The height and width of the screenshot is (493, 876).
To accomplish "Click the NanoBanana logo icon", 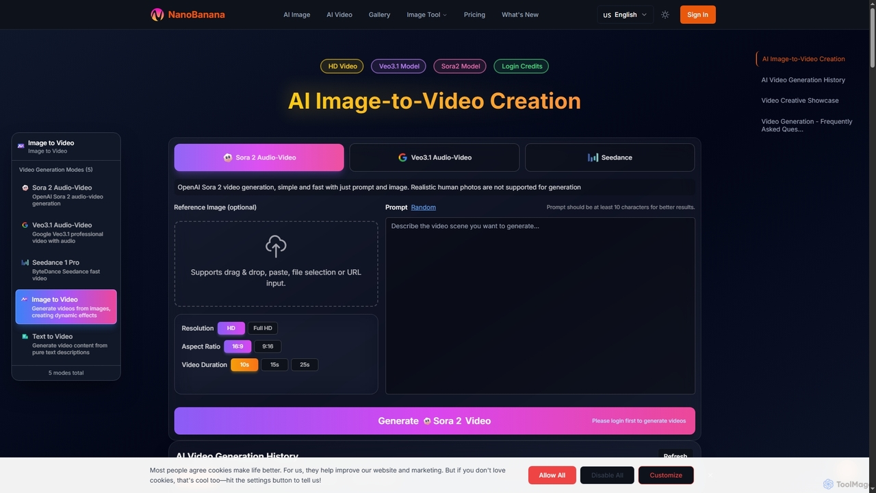I will [x=157, y=14].
